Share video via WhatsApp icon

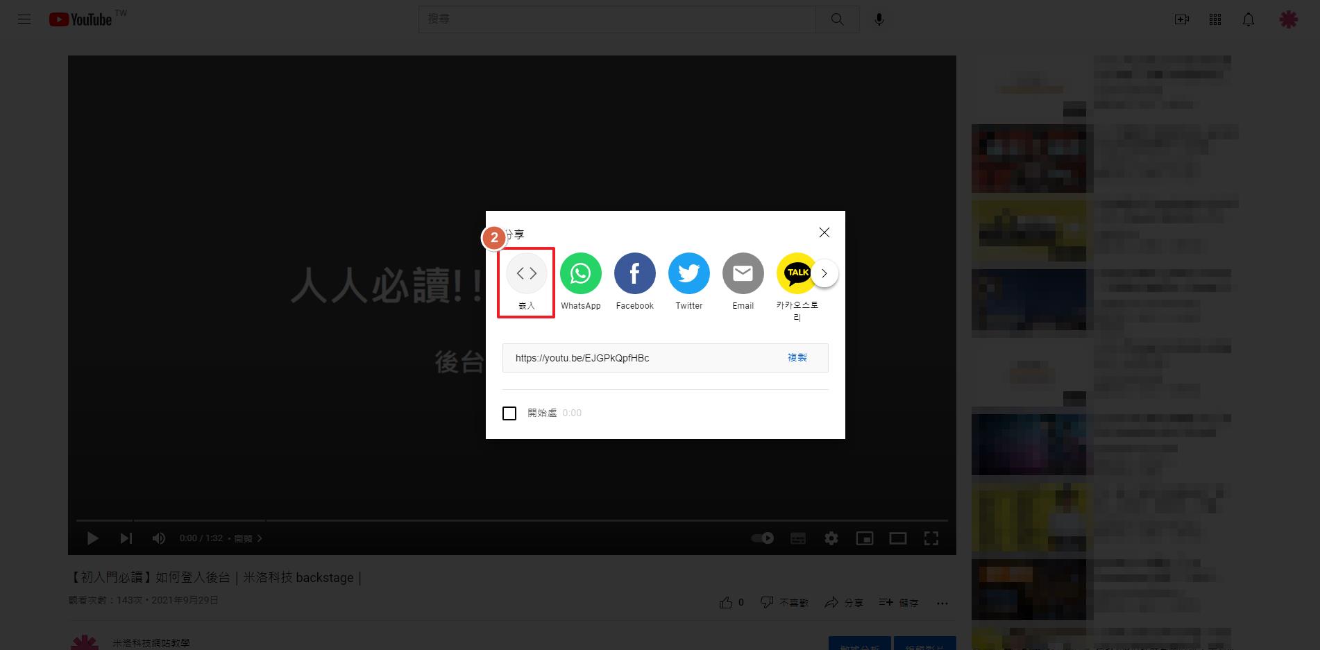pos(580,274)
